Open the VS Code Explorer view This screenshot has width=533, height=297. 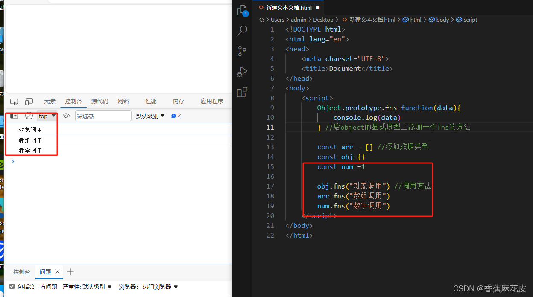[x=242, y=10]
